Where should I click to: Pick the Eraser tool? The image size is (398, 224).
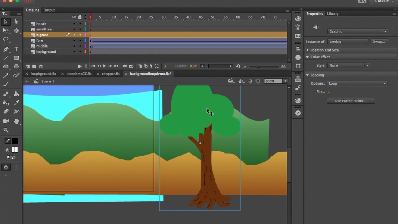6,111
